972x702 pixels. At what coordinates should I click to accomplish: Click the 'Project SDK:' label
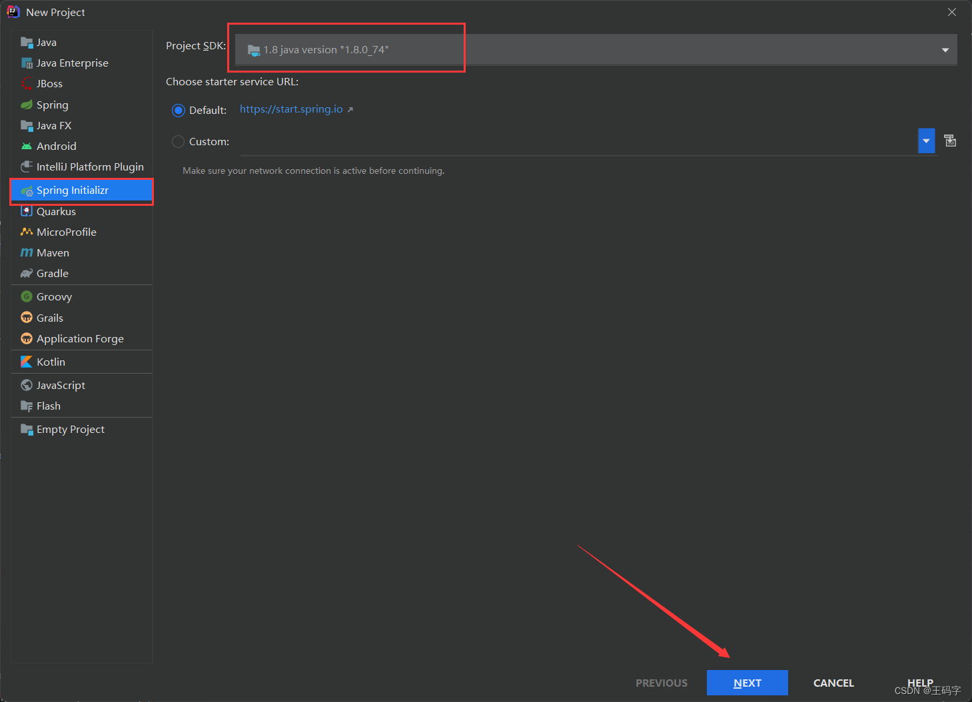tap(196, 46)
